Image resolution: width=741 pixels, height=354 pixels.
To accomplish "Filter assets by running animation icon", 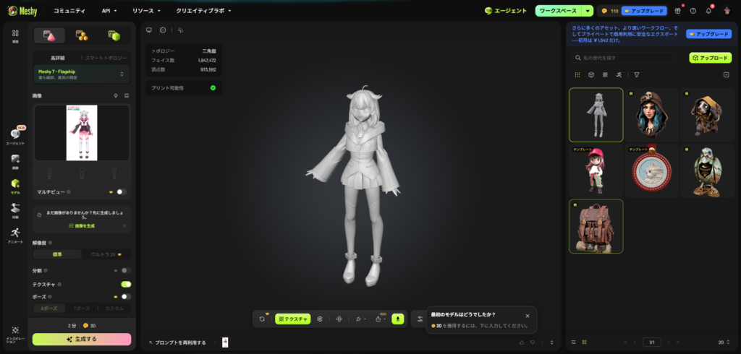I will 619,74.
